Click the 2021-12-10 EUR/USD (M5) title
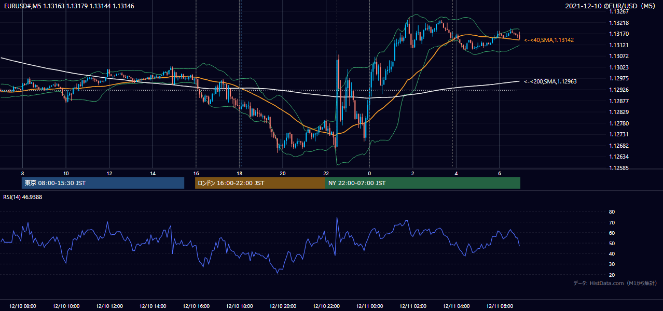 tap(611, 6)
